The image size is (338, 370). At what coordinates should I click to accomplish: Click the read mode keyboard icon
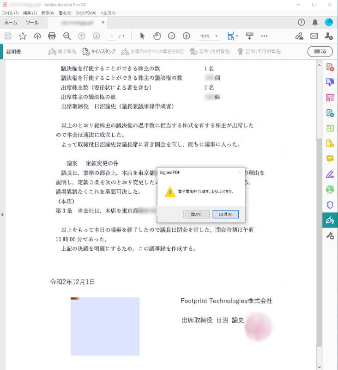tap(249, 36)
